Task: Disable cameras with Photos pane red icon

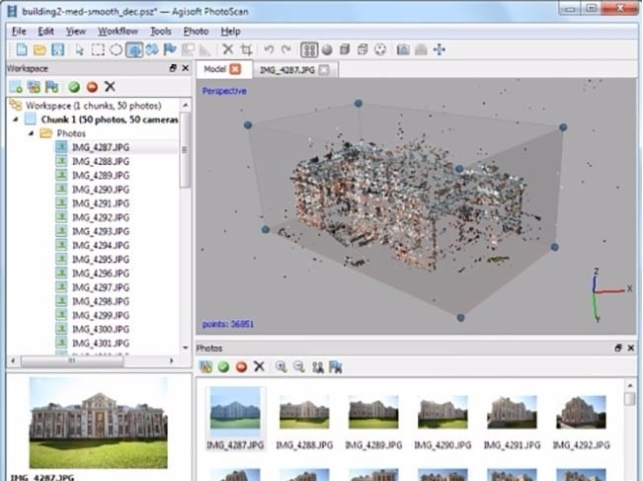Action: point(242,366)
